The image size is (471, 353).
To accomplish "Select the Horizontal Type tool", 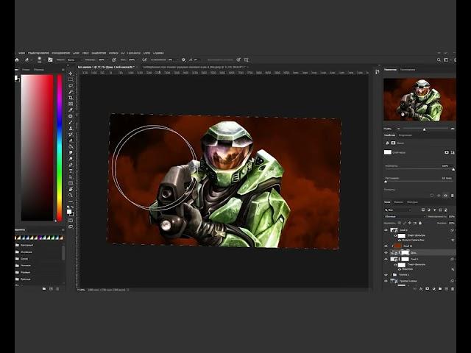I will point(71,171).
